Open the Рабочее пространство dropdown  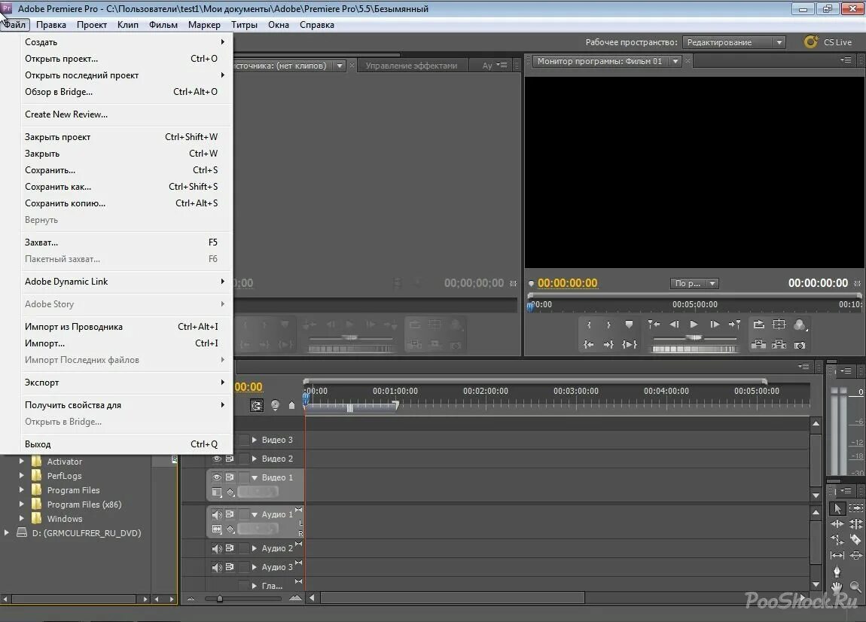[734, 42]
